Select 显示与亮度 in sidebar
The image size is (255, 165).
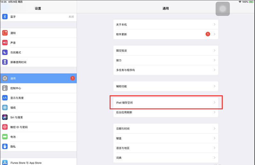tap(39, 98)
